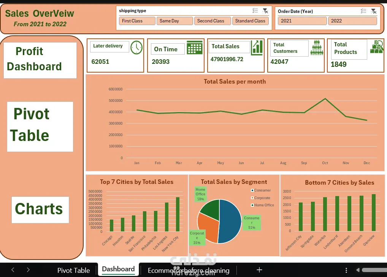Image resolution: width=387 pixels, height=277 pixels.
Task: Click the Total Products label box
Action: [x=349, y=49]
